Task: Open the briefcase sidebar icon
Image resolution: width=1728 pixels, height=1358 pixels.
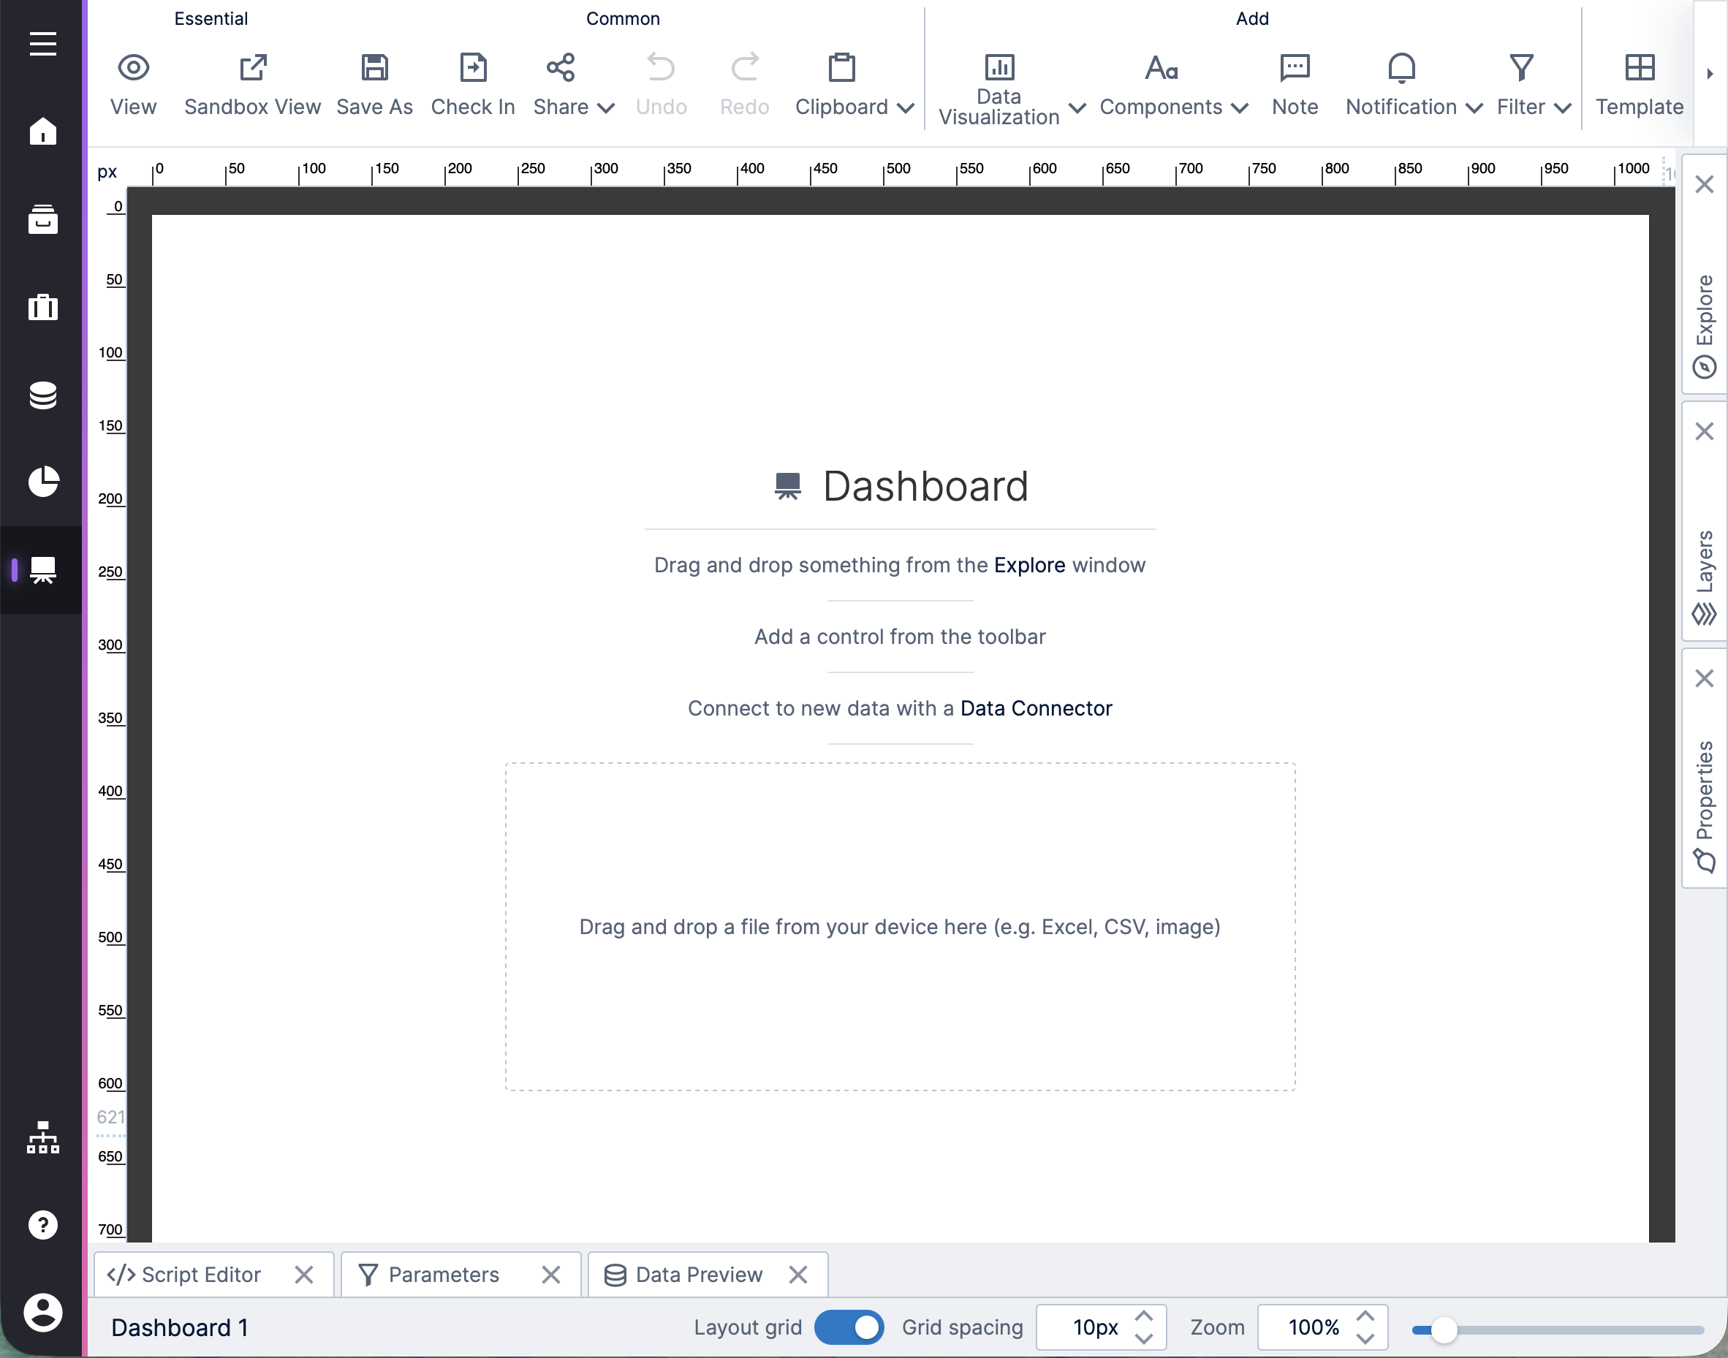Action: pos(43,307)
